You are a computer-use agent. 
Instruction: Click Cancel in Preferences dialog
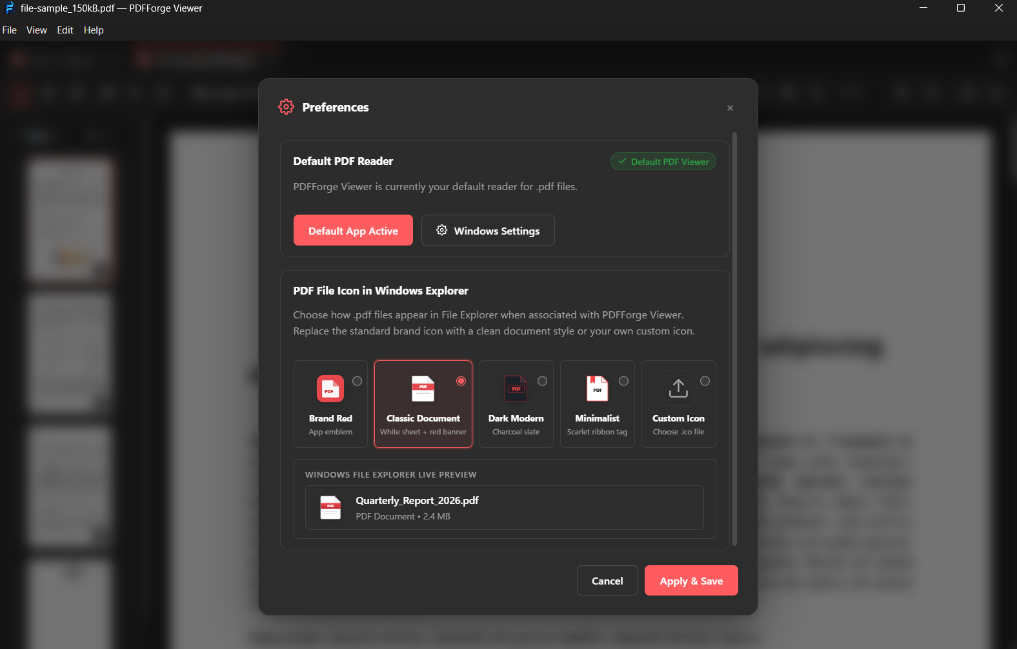(x=607, y=581)
